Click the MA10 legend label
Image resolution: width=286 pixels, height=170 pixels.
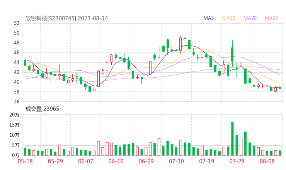coord(228,18)
